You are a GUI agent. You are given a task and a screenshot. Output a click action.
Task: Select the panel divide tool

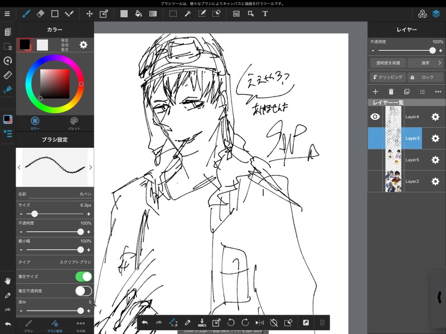click(x=236, y=13)
